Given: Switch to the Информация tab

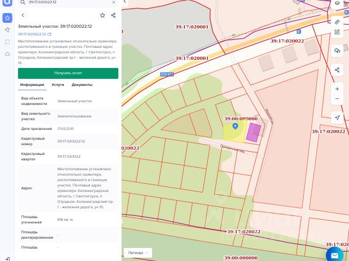Looking at the screenshot, I should click(x=32, y=85).
